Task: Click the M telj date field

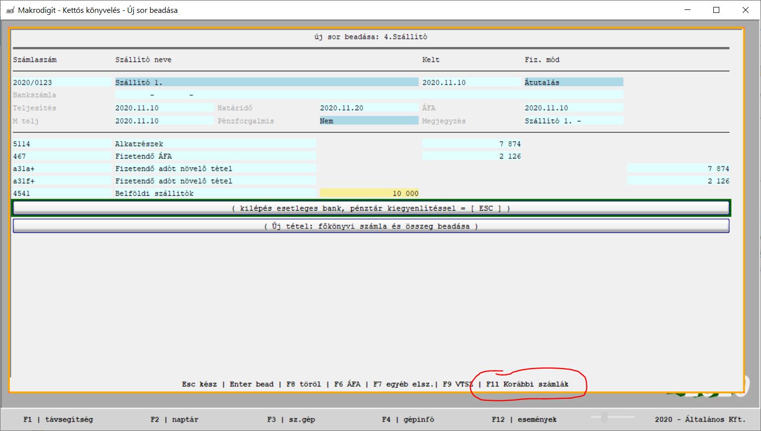Action: 164,120
